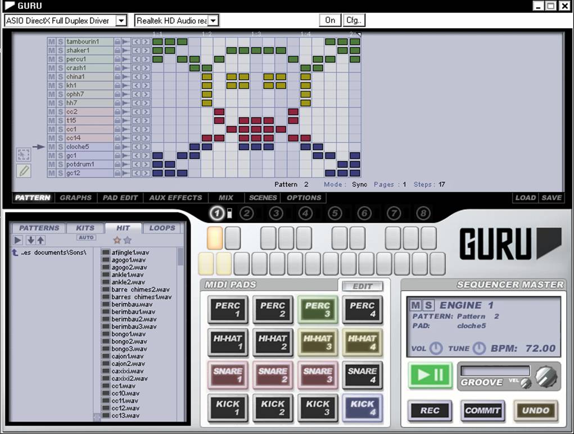The image size is (574, 434).
Task: Solo the gc12 track
Action: [x=60, y=173]
